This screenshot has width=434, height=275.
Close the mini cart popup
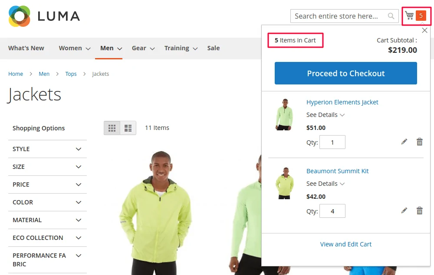click(x=424, y=30)
